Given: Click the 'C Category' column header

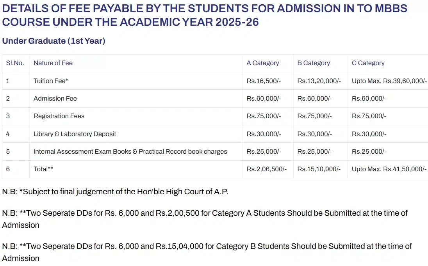Looking at the screenshot, I should pos(368,63).
